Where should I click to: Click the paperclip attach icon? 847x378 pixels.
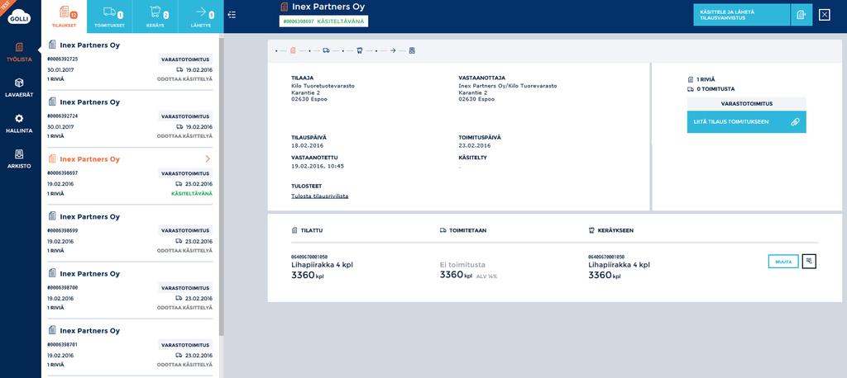coord(795,122)
